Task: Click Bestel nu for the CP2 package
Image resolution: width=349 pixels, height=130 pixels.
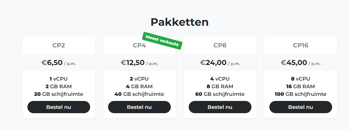Action: coord(59,107)
